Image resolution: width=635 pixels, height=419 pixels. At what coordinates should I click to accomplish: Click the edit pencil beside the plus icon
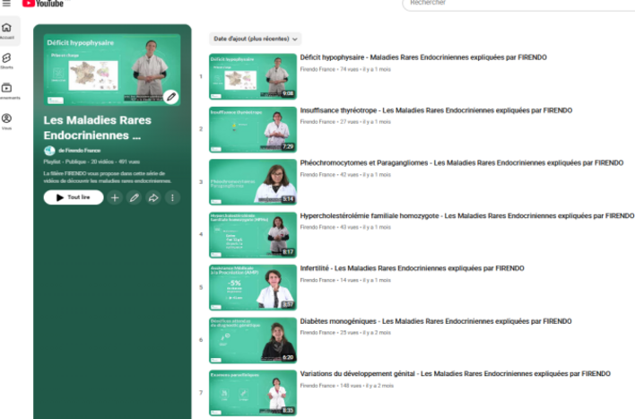tap(134, 197)
